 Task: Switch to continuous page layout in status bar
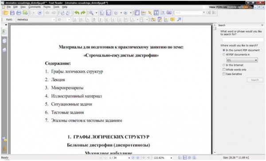click(x=185, y=157)
